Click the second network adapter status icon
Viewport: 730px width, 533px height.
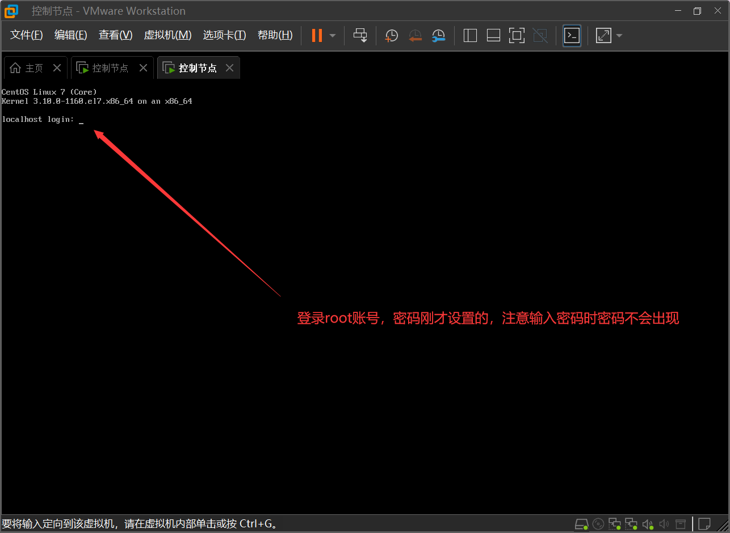pos(631,523)
